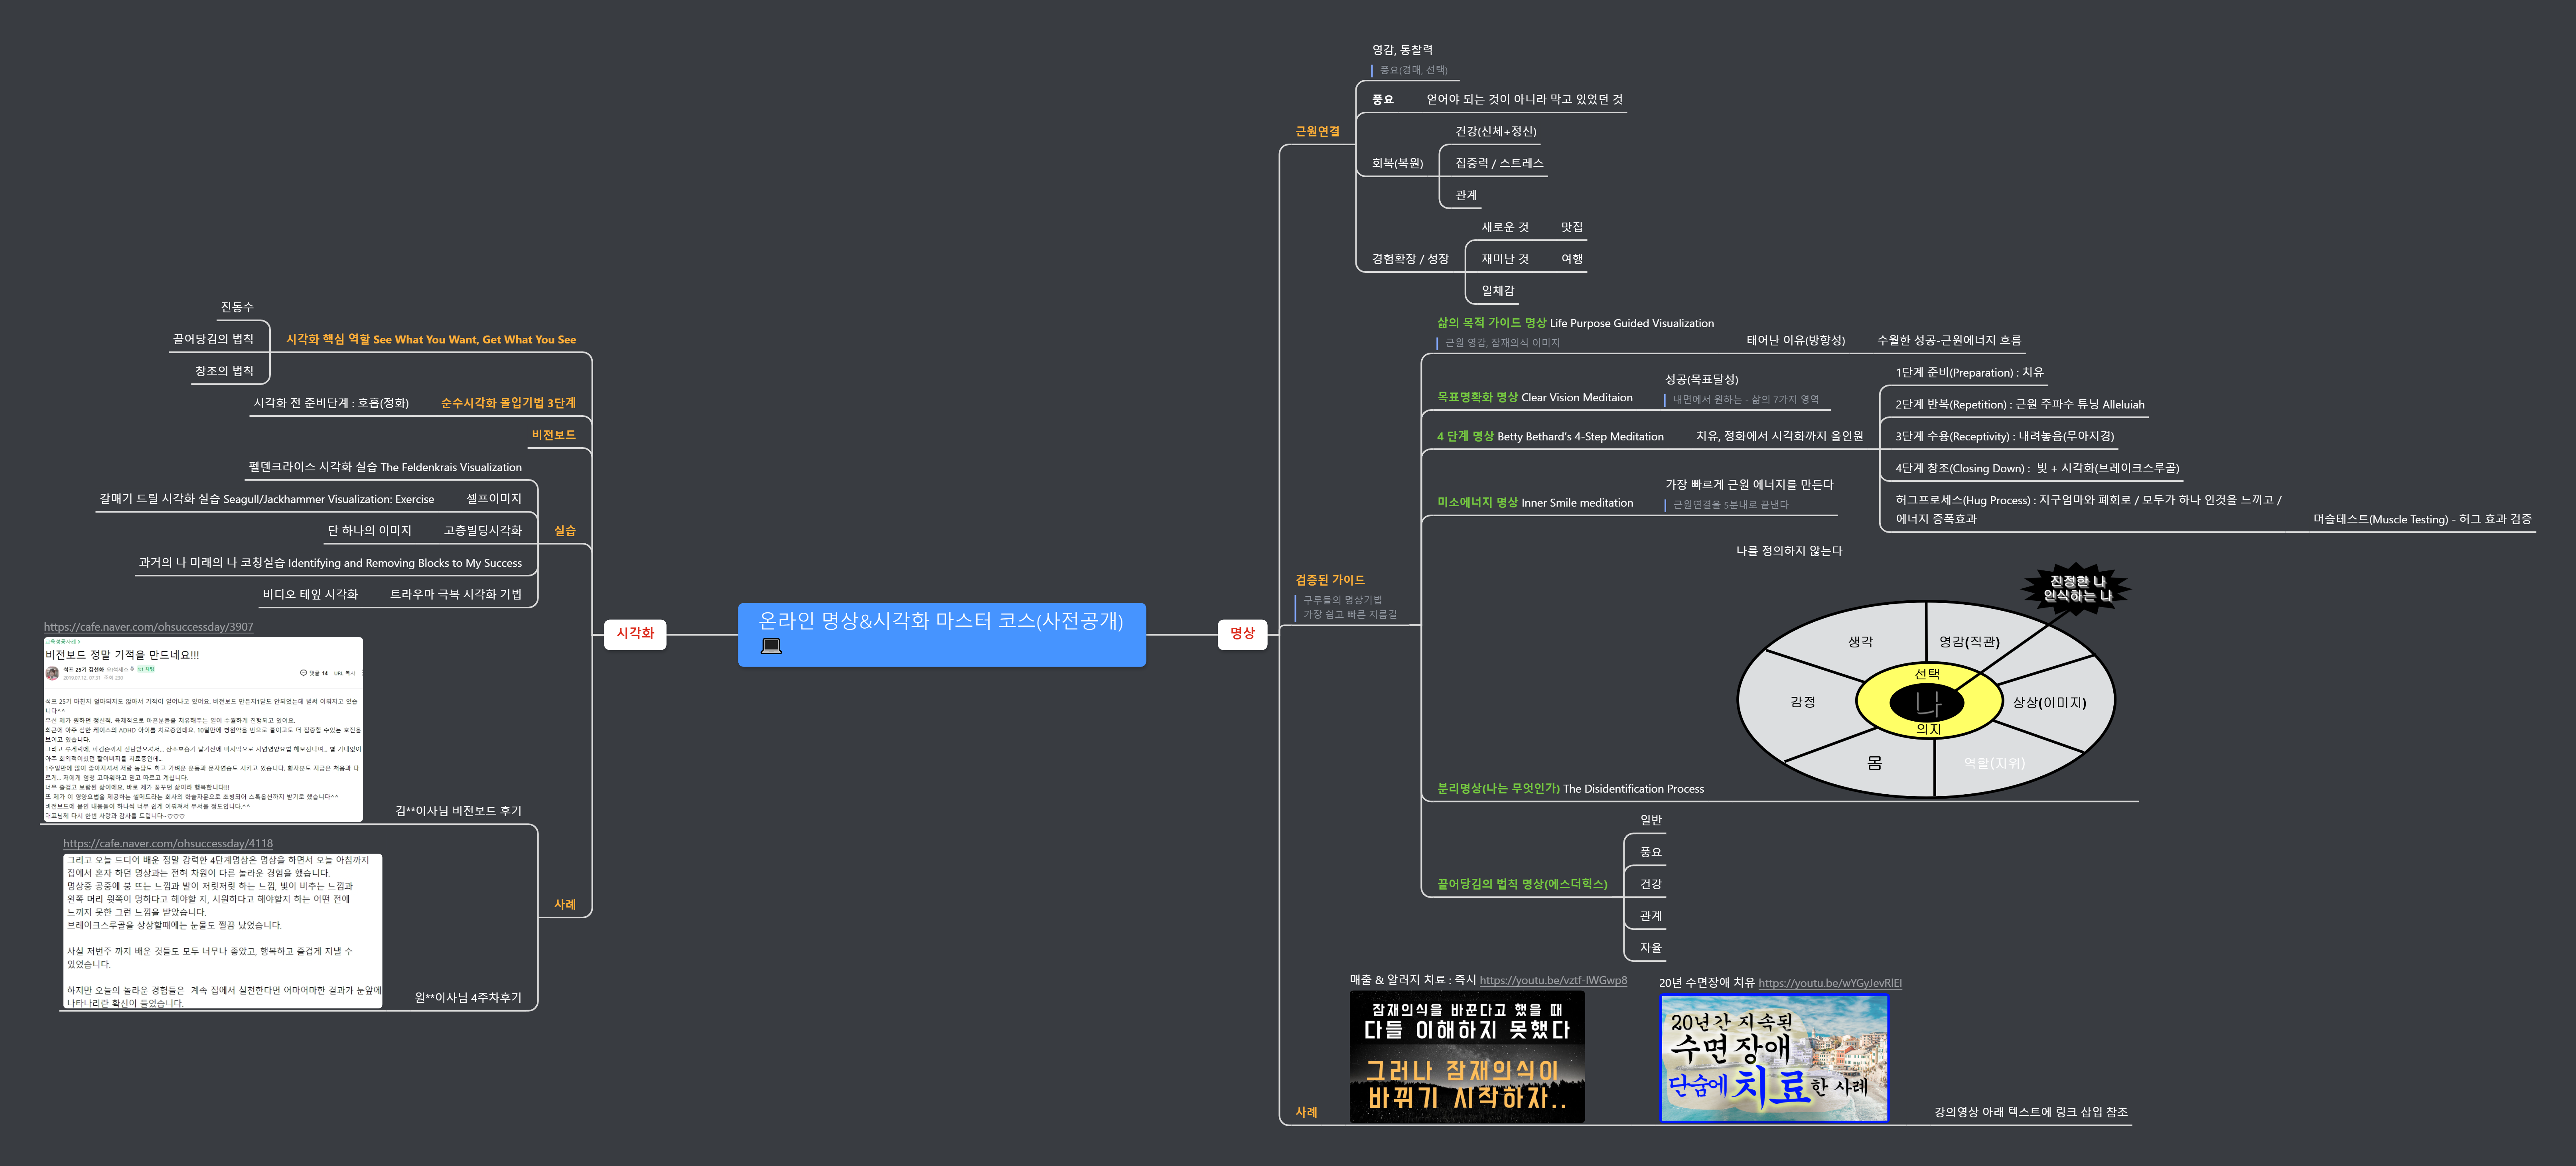Select the 검증된 가이드 subtopic
Image resolution: width=2576 pixels, height=1166 pixels.
coord(1329,580)
